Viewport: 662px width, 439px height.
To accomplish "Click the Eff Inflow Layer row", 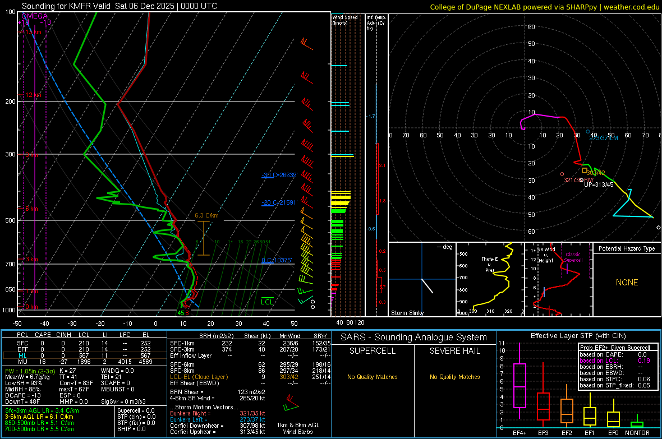I will [250, 355].
